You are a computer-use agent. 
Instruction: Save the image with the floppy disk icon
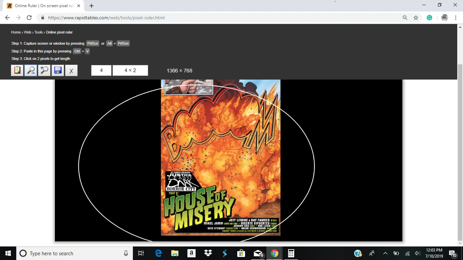click(58, 70)
